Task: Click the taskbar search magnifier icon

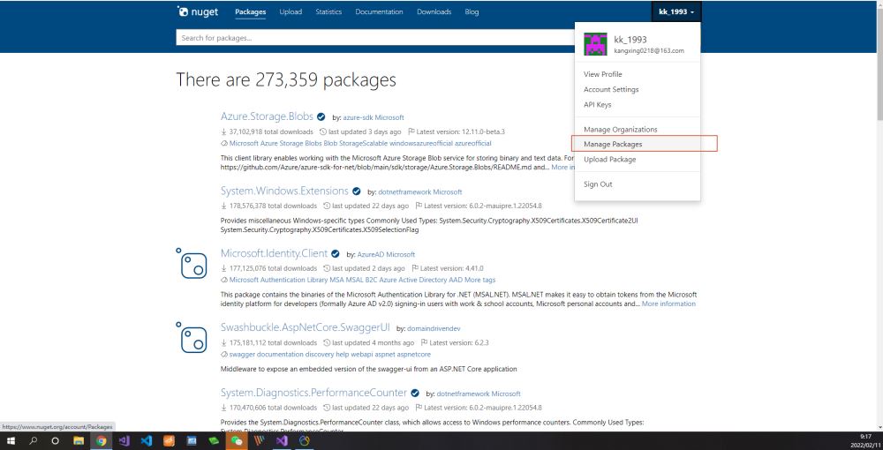Action: pos(33,441)
